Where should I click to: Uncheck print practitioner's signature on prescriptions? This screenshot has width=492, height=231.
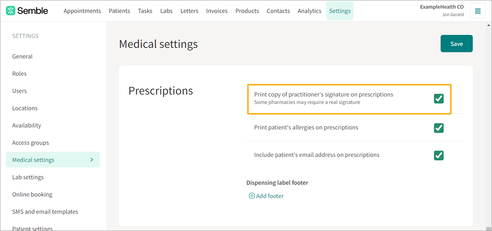coord(439,98)
